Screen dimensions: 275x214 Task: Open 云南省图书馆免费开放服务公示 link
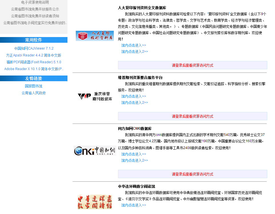pyautogui.click(x=35, y=9)
